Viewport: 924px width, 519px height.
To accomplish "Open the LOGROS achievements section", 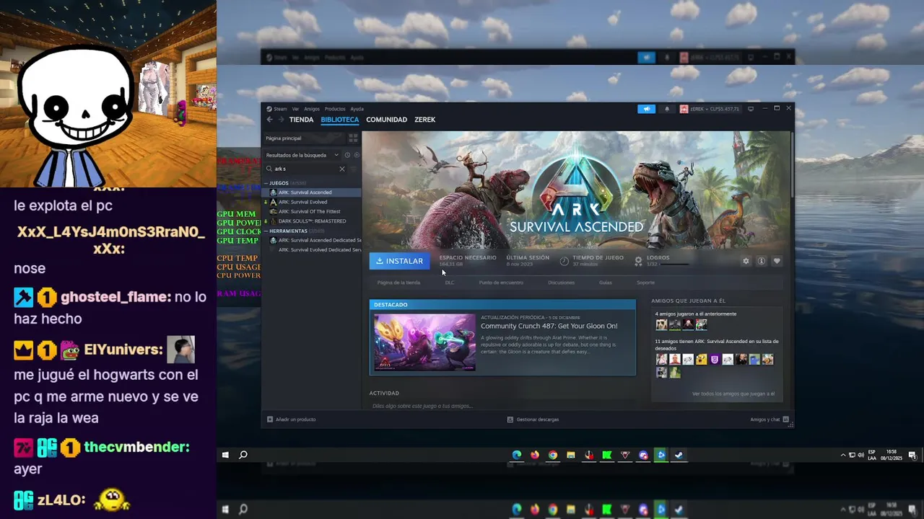I will [661, 260].
